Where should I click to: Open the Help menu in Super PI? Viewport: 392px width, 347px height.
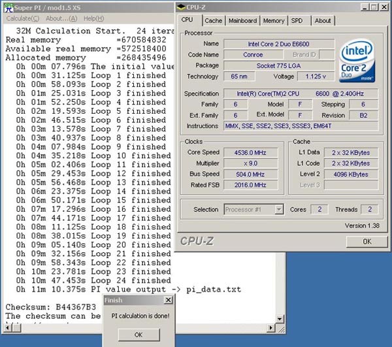click(93, 18)
